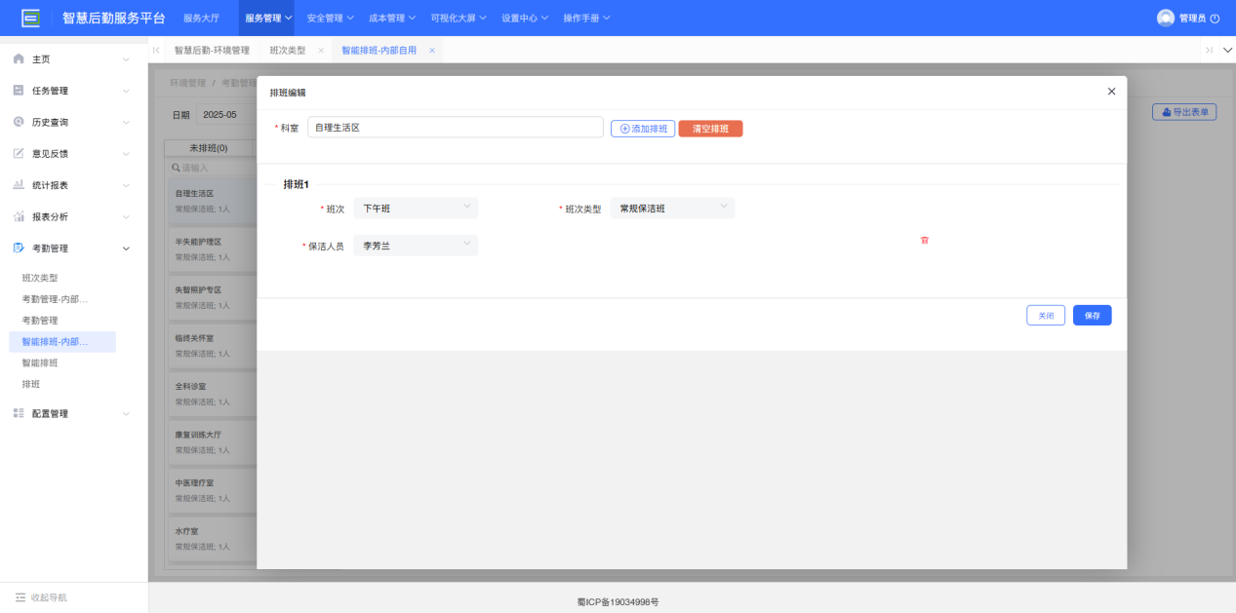This screenshot has height=613, width=1236.
Task: Collapse the 考勤管理 sidebar menu
Action: click(126, 248)
